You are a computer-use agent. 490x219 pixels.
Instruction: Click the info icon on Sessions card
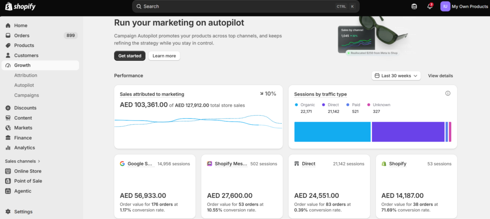pyautogui.click(x=448, y=93)
